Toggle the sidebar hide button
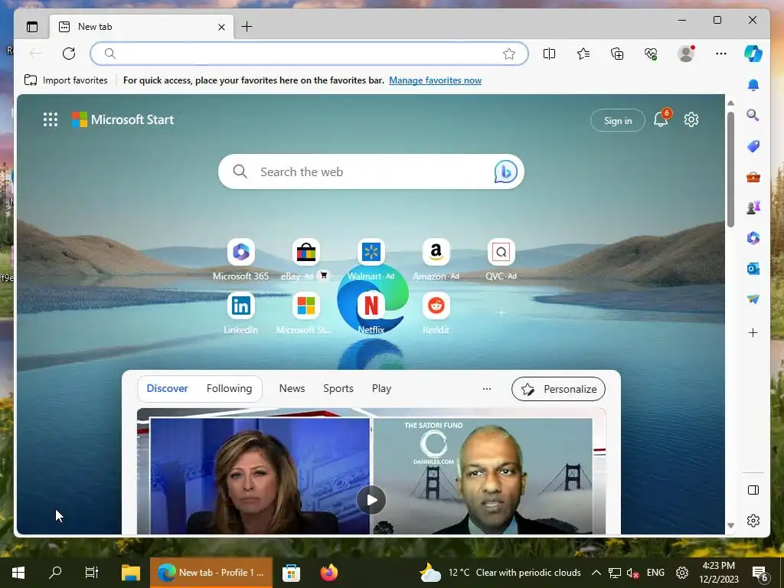The image size is (784, 588). (753, 490)
